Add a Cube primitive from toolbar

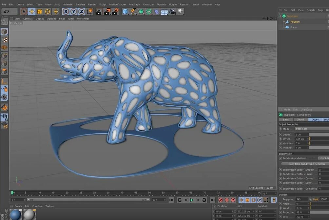125,11
